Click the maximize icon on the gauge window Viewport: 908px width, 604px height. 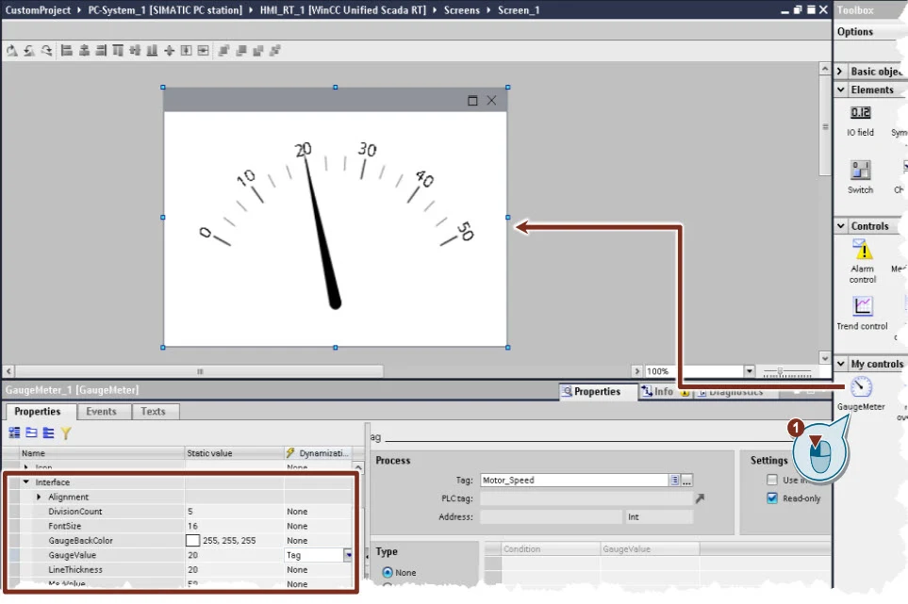[472, 101]
